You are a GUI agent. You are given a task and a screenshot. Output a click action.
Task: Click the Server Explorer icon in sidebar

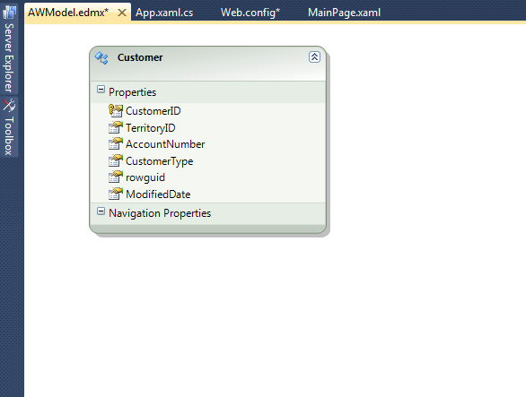[9, 13]
